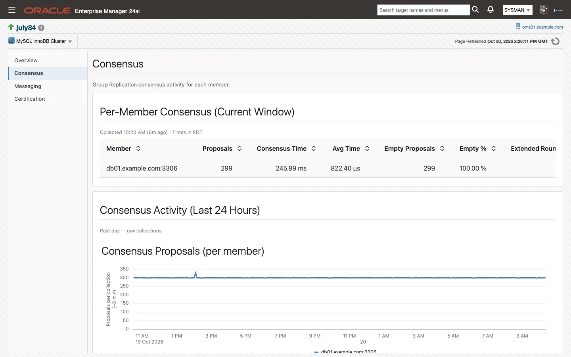
Task: Focus the search target names field
Action: click(x=423, y=10)
